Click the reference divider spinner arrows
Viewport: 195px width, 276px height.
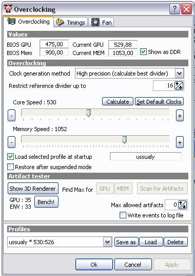(x=179, y=86)
